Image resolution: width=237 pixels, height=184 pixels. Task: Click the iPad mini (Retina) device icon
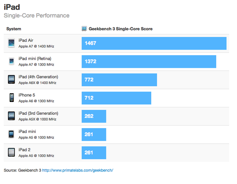(x=11, y=61)
